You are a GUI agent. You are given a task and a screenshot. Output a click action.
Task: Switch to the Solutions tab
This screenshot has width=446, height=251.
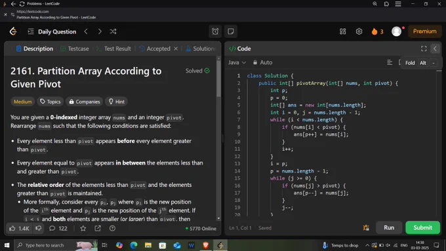(x=201, y=48)
